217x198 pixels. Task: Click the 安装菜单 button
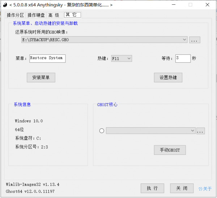click(x=41, y=78)
